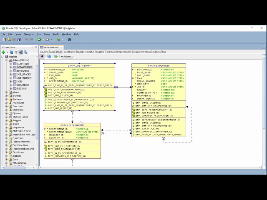
Task: Click the Save All toolbar icon
Action: tap(19, 40)
